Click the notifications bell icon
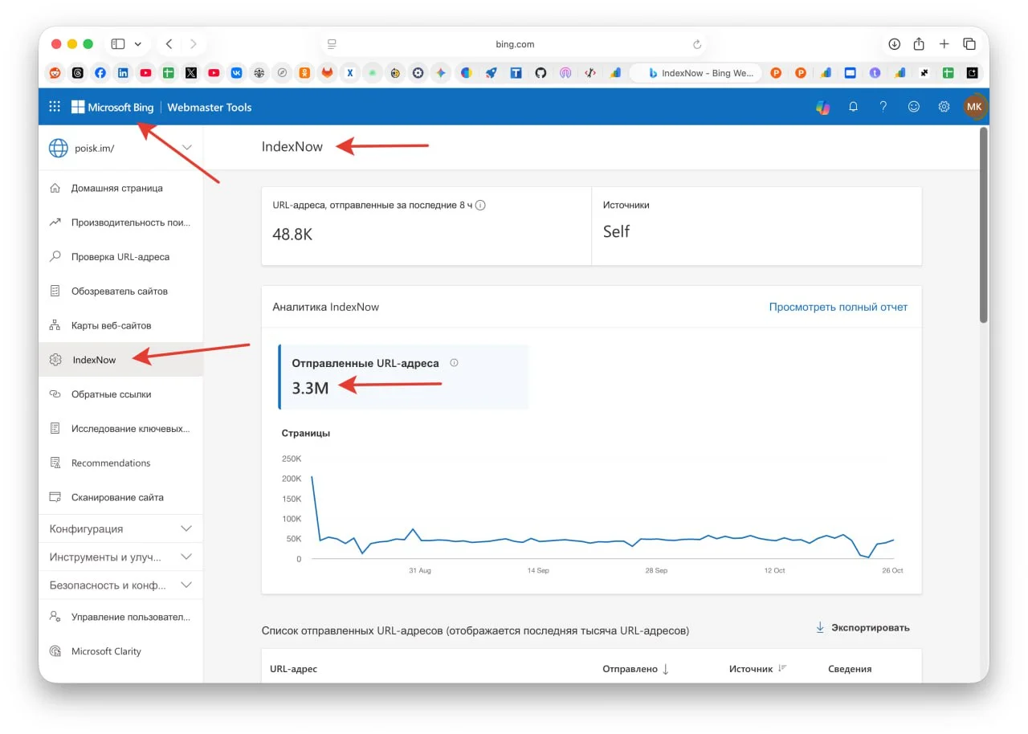 [x=853, y=107]
